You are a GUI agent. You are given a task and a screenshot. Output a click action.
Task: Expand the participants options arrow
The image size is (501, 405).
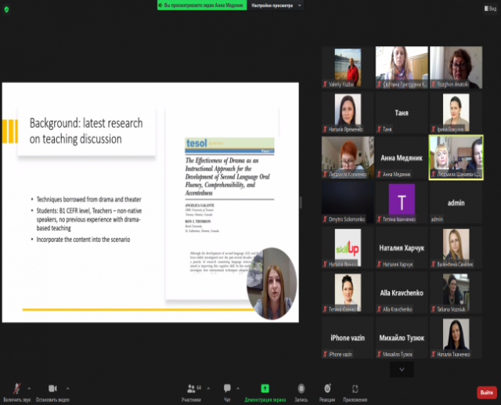click(210, 387)
